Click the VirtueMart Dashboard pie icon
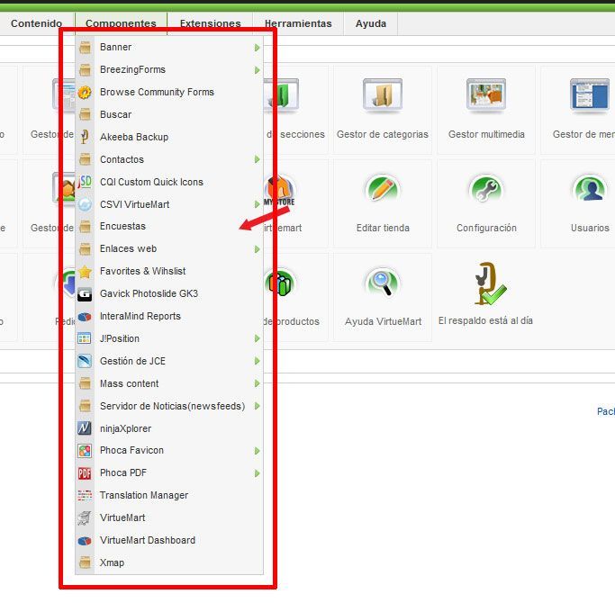This screenshot has width=615, height=603. [85, 541]
